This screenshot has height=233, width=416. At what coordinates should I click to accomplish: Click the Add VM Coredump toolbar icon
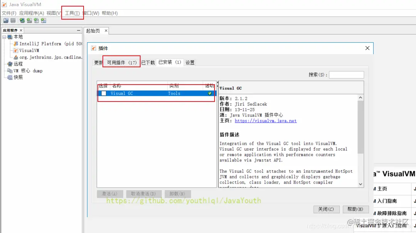pos(36,20)
